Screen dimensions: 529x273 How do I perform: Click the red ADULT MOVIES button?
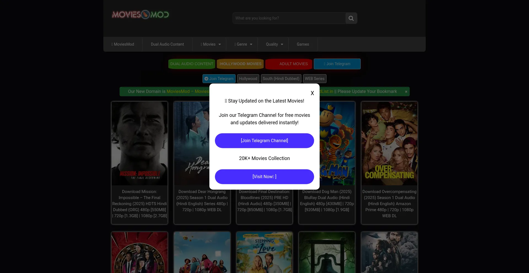[x=289, y=64]
